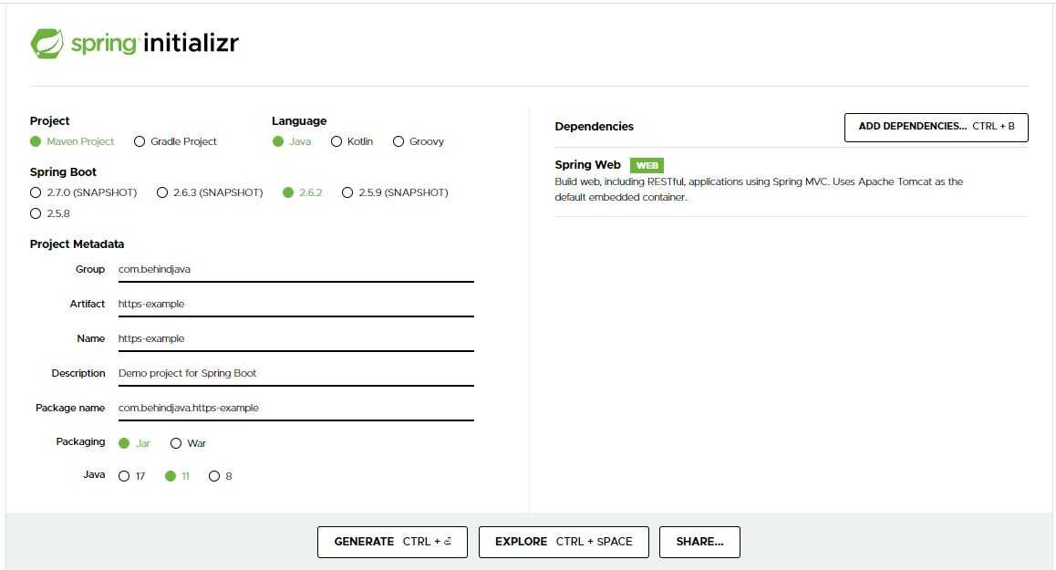Edit the Description field
The width and height of the screenshot is (1056, 570).
click(x=296, y=373)
